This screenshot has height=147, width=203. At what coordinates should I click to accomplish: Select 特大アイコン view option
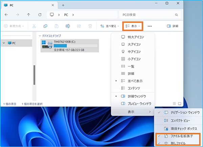[133, 37]
